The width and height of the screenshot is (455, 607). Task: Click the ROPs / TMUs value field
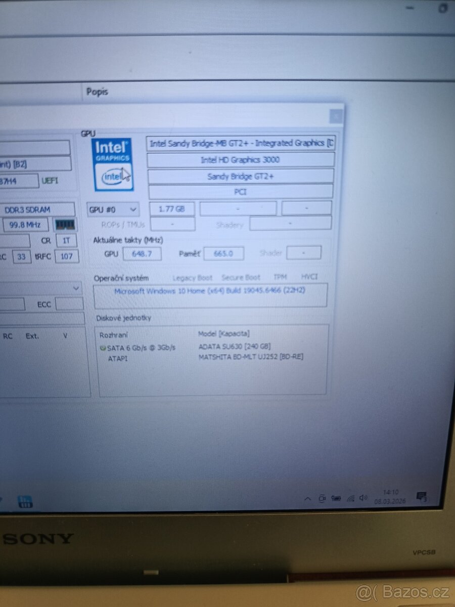click(x=173, y=224)
